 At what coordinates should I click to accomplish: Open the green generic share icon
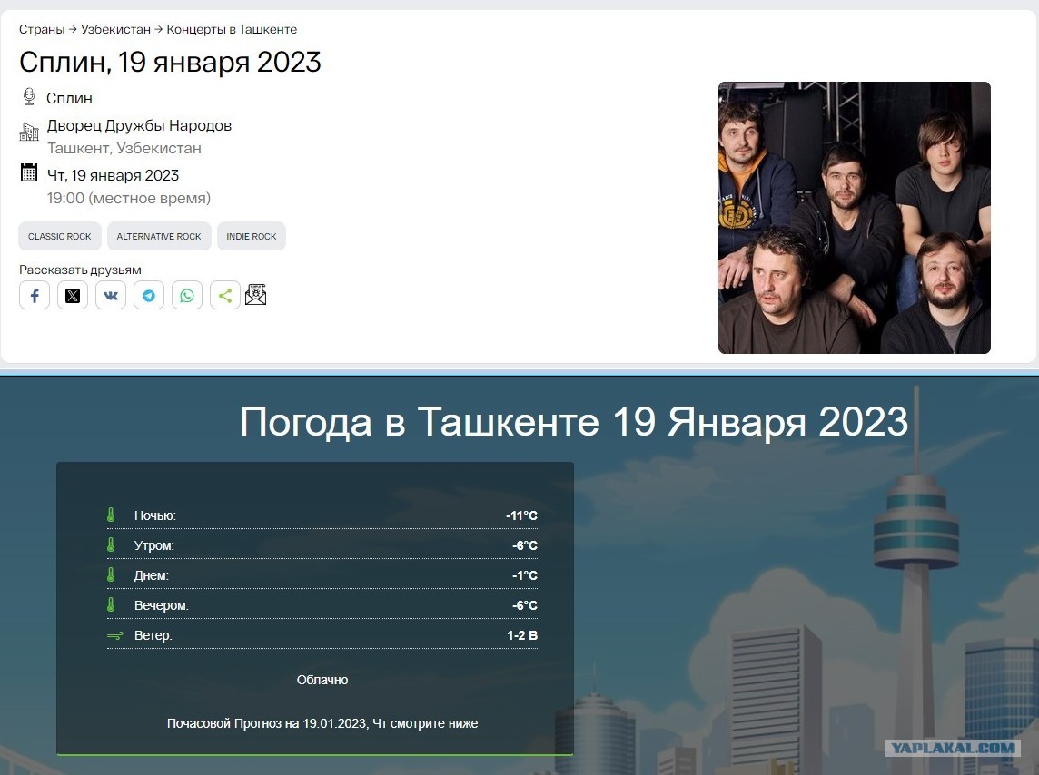tap(225, 295)
